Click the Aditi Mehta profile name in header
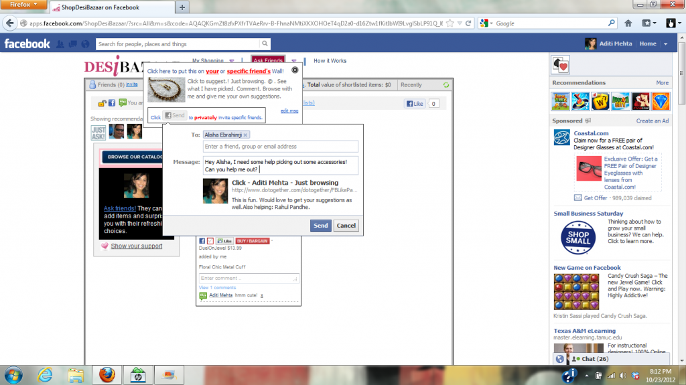This screenshot has width=686, height=385. click(615, 44)
